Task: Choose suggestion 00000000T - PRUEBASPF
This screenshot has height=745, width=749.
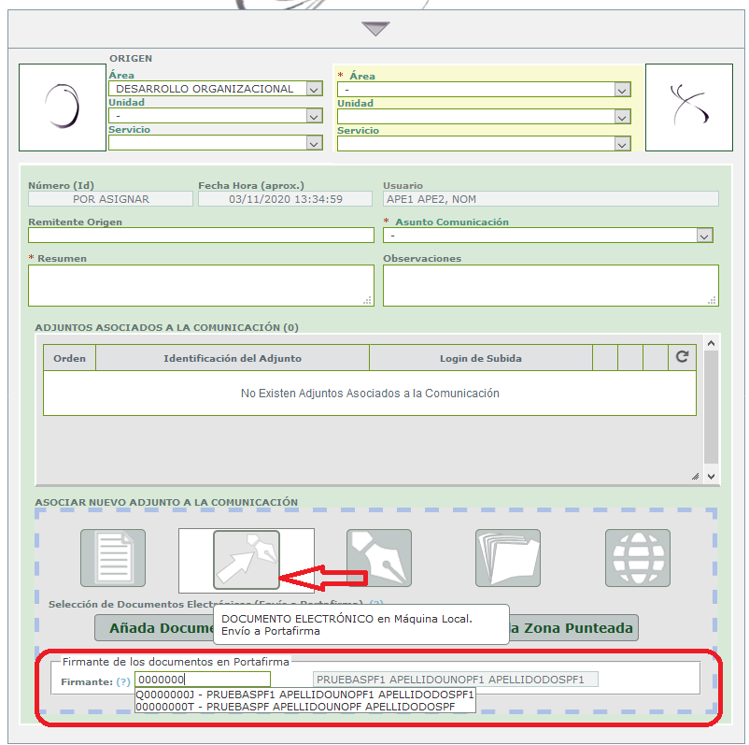Action: click(304, 707)
